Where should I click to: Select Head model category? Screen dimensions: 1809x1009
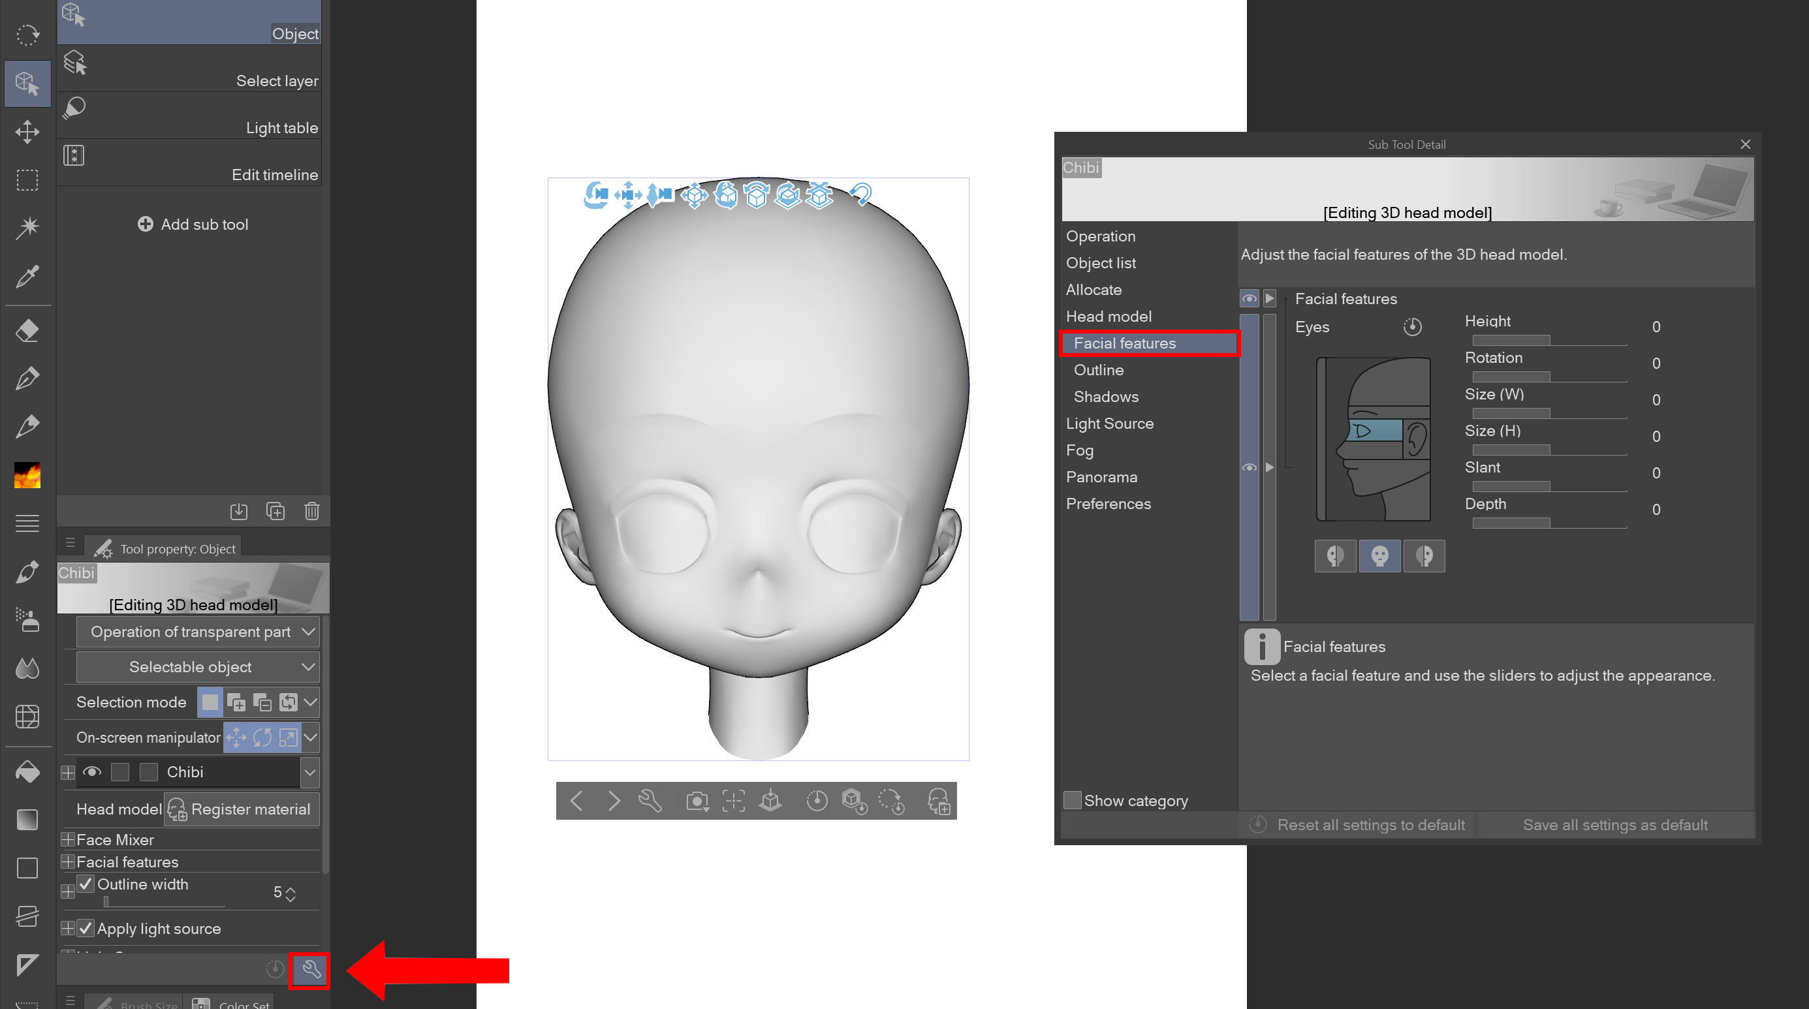[x=1108, y=316]
